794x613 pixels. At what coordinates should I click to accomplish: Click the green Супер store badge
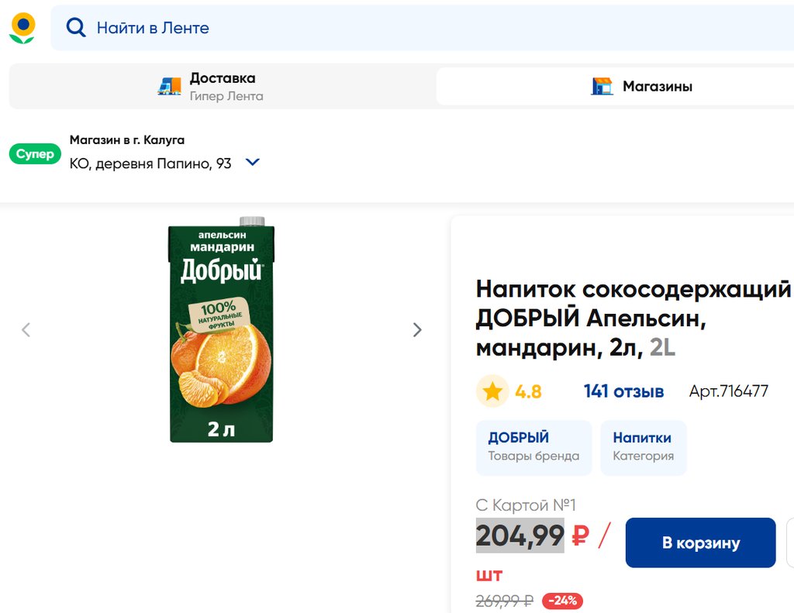pos(35,154)
